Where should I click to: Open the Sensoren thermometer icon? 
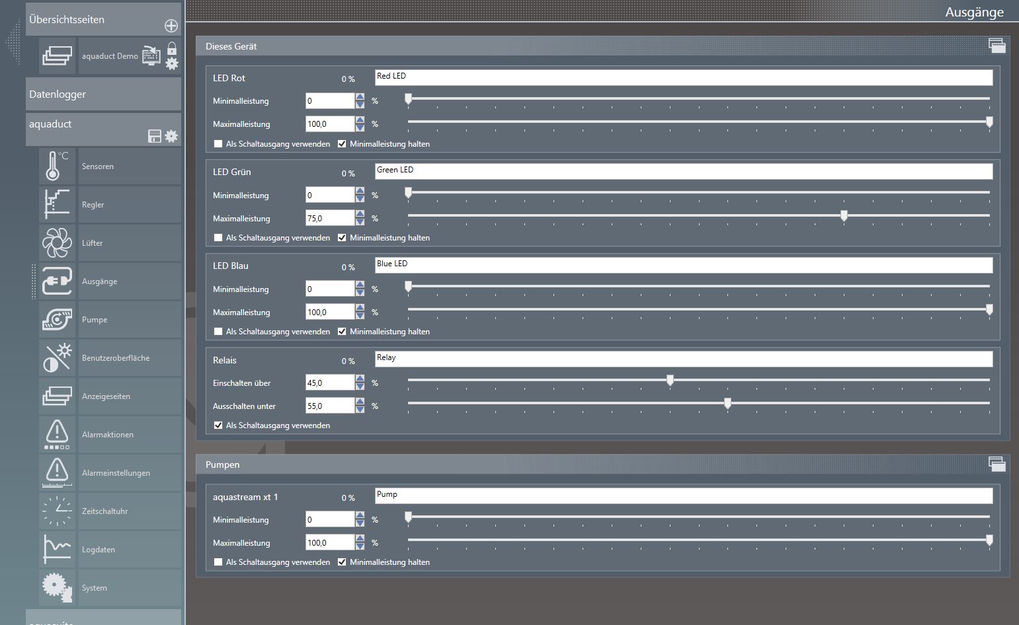pos(57,166)
